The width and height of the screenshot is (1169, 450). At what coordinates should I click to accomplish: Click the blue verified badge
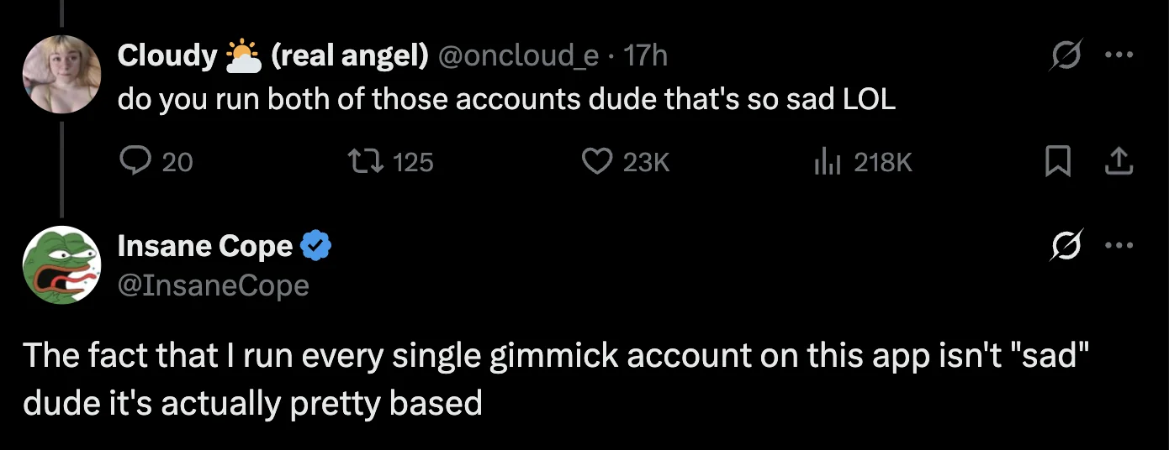pos(316,246)
